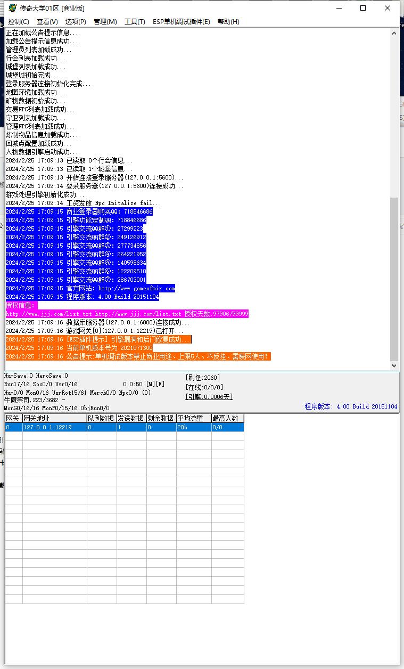This screenshot has width=404, height=669.
Task: Click the 剩余数据 column header
Action: [161, 419]
